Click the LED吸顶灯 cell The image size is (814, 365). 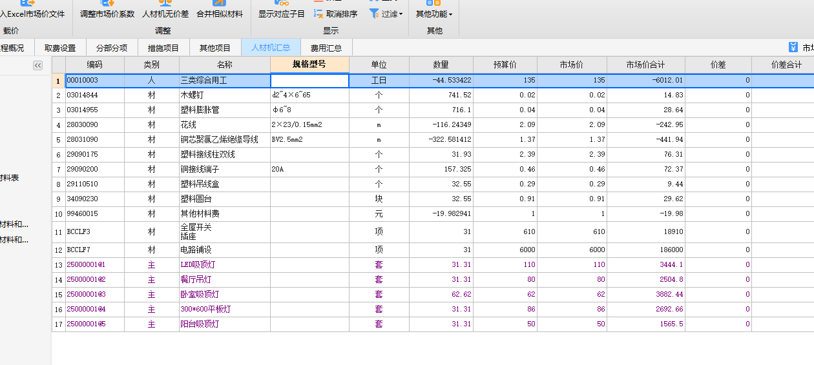225,265
